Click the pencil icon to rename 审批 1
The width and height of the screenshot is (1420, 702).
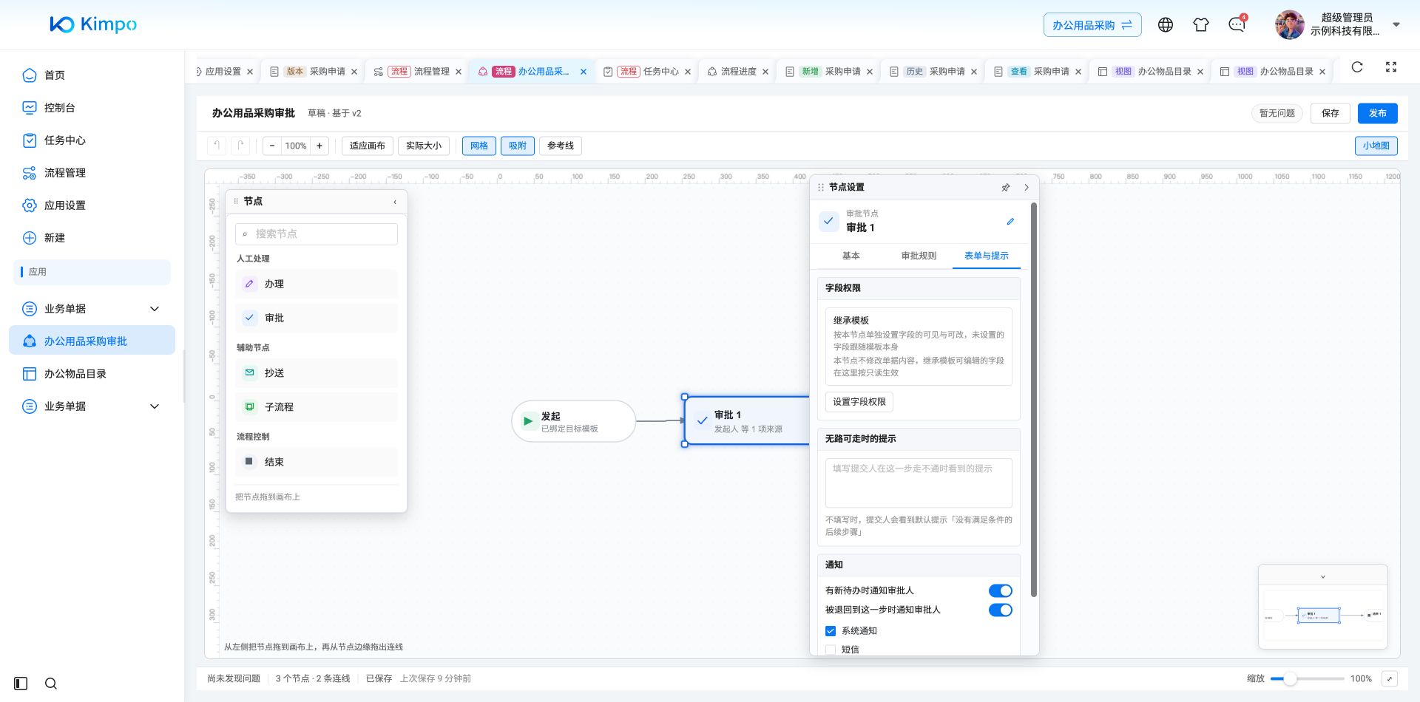tap(1010, 221)
